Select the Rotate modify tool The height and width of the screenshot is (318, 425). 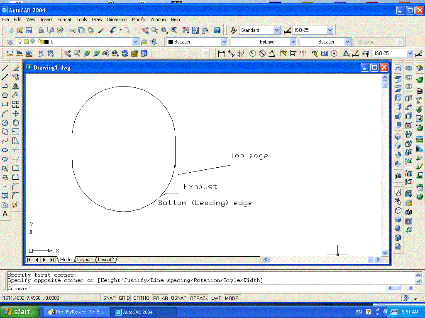(x=16, y=123)
